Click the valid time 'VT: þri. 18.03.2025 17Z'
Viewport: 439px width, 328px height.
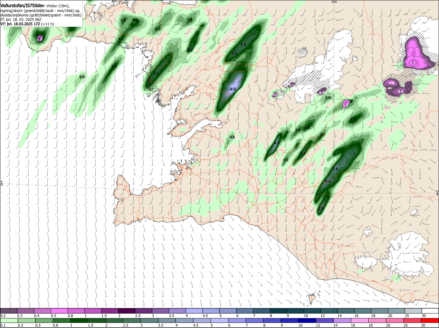(20, 24)
